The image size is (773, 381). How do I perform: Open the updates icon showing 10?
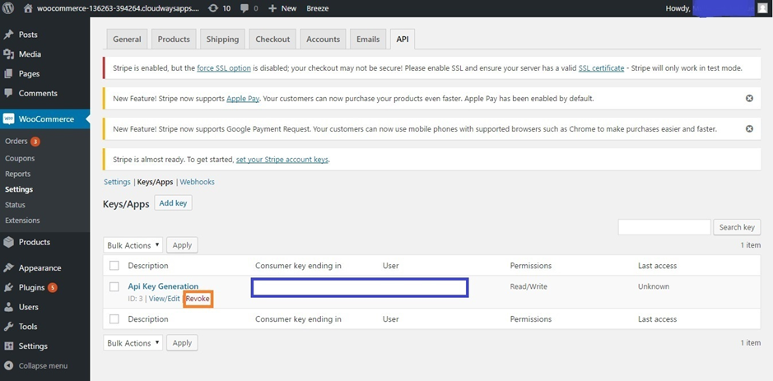pyautogui.click(x=213, y=8)
